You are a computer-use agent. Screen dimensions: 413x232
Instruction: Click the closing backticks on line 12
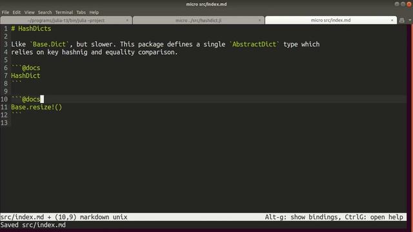pyautogui.click(x=16, y=114)
